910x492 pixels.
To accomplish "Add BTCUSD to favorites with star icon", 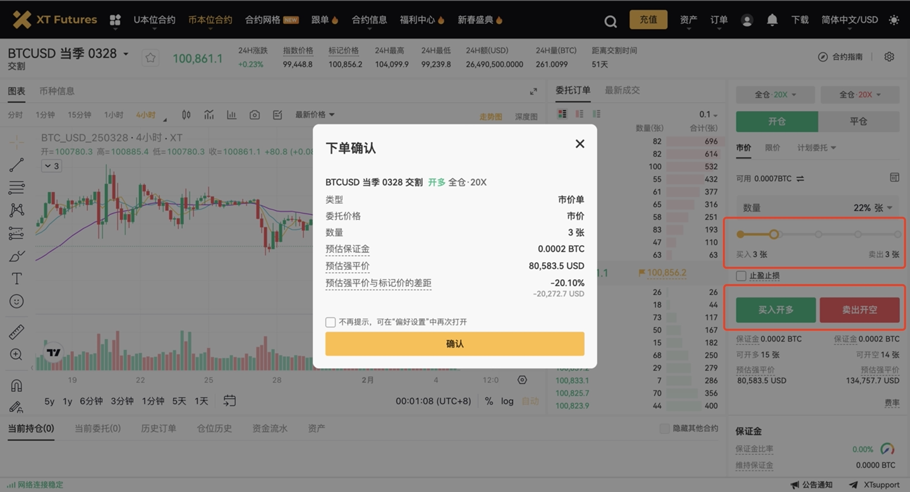I will click(150, 58).
